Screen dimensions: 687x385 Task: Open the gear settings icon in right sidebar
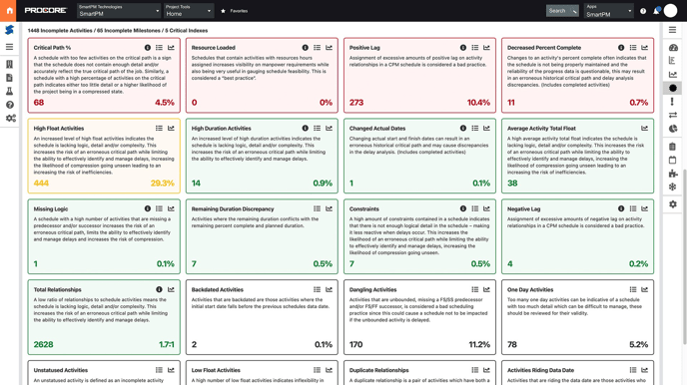coord(673,204)
